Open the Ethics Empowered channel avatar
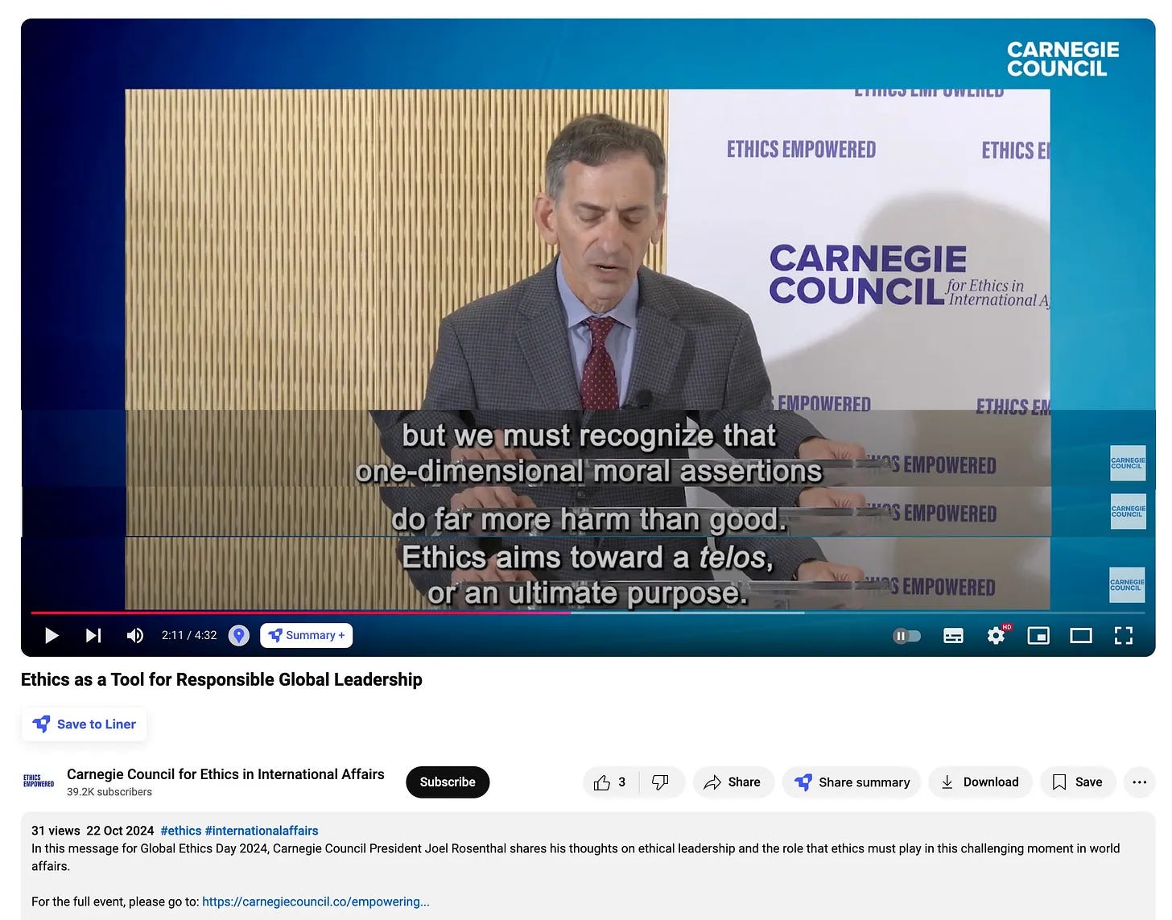Viewport: 1172px width, 920px height. (39, 782)
